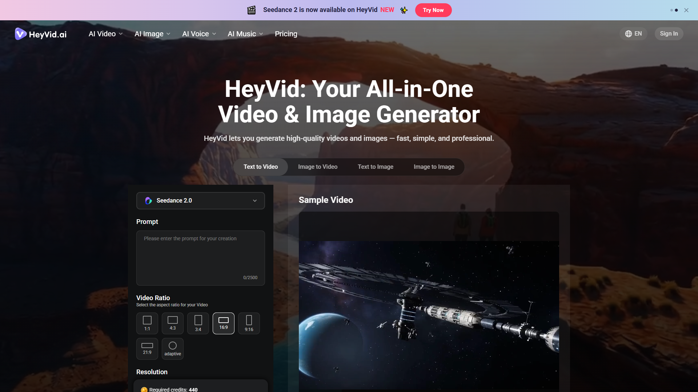Click the 'Select the aspect ratio for your Video' text

coord(172,305)
